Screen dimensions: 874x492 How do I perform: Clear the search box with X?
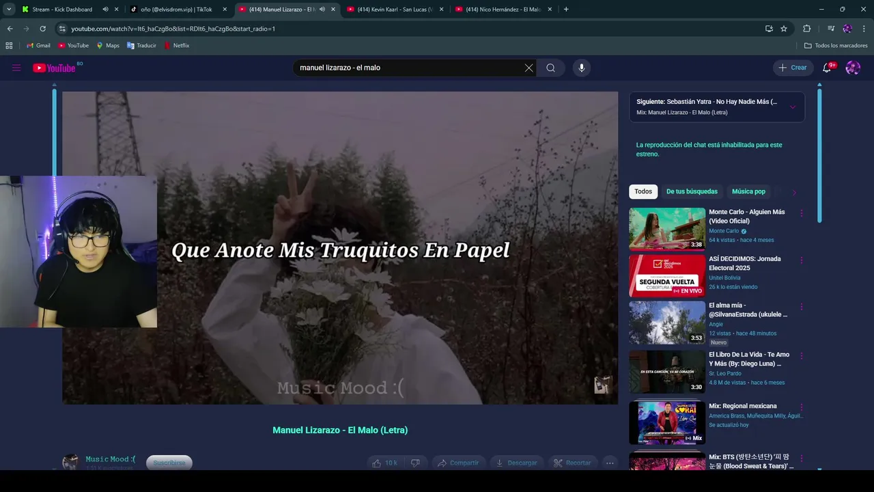tap(528, 68)
